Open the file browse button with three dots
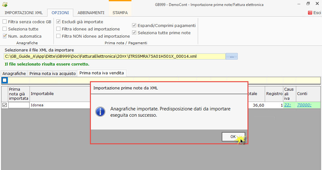 click(232, 56)
